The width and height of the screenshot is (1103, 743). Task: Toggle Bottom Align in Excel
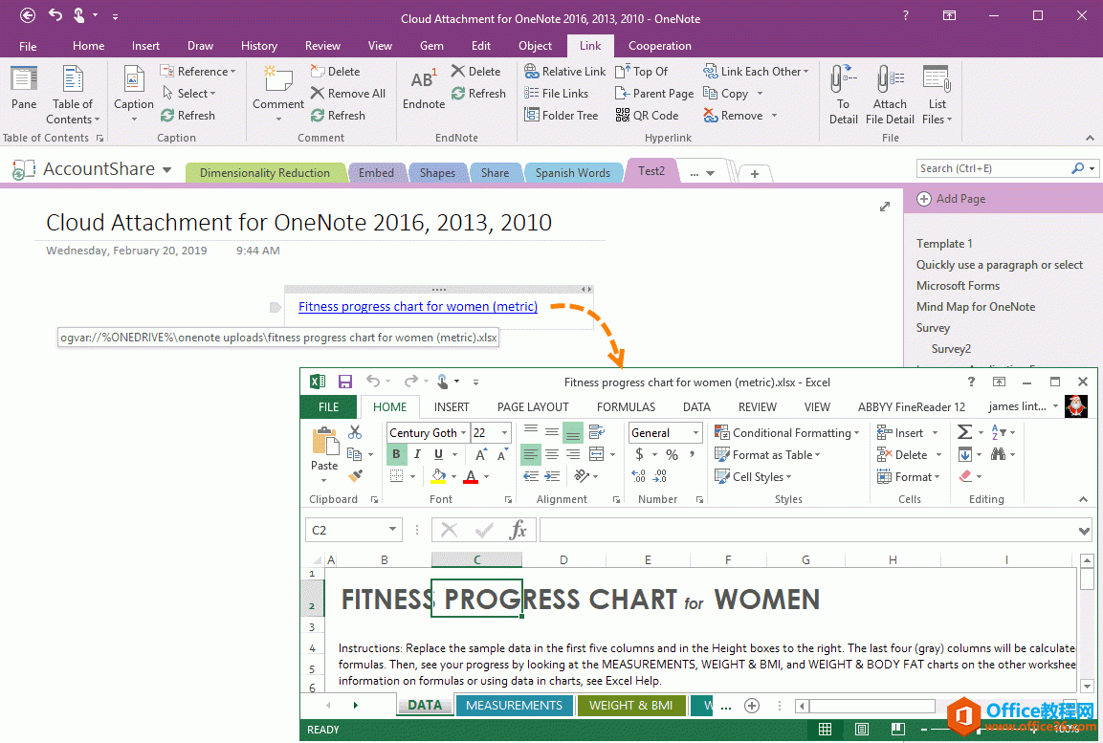573,432
